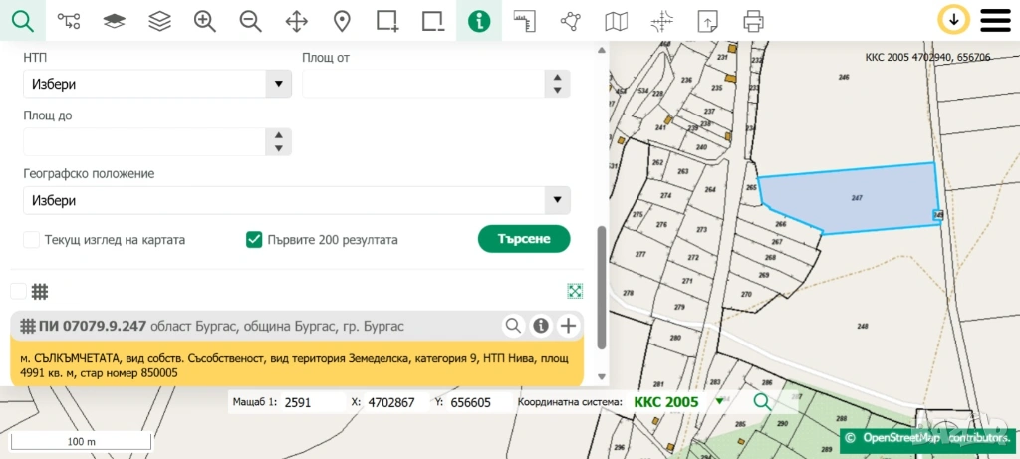Click the location pin marker tool
The height and width of the screenshot is (459, 1020).
click(342, 21)
